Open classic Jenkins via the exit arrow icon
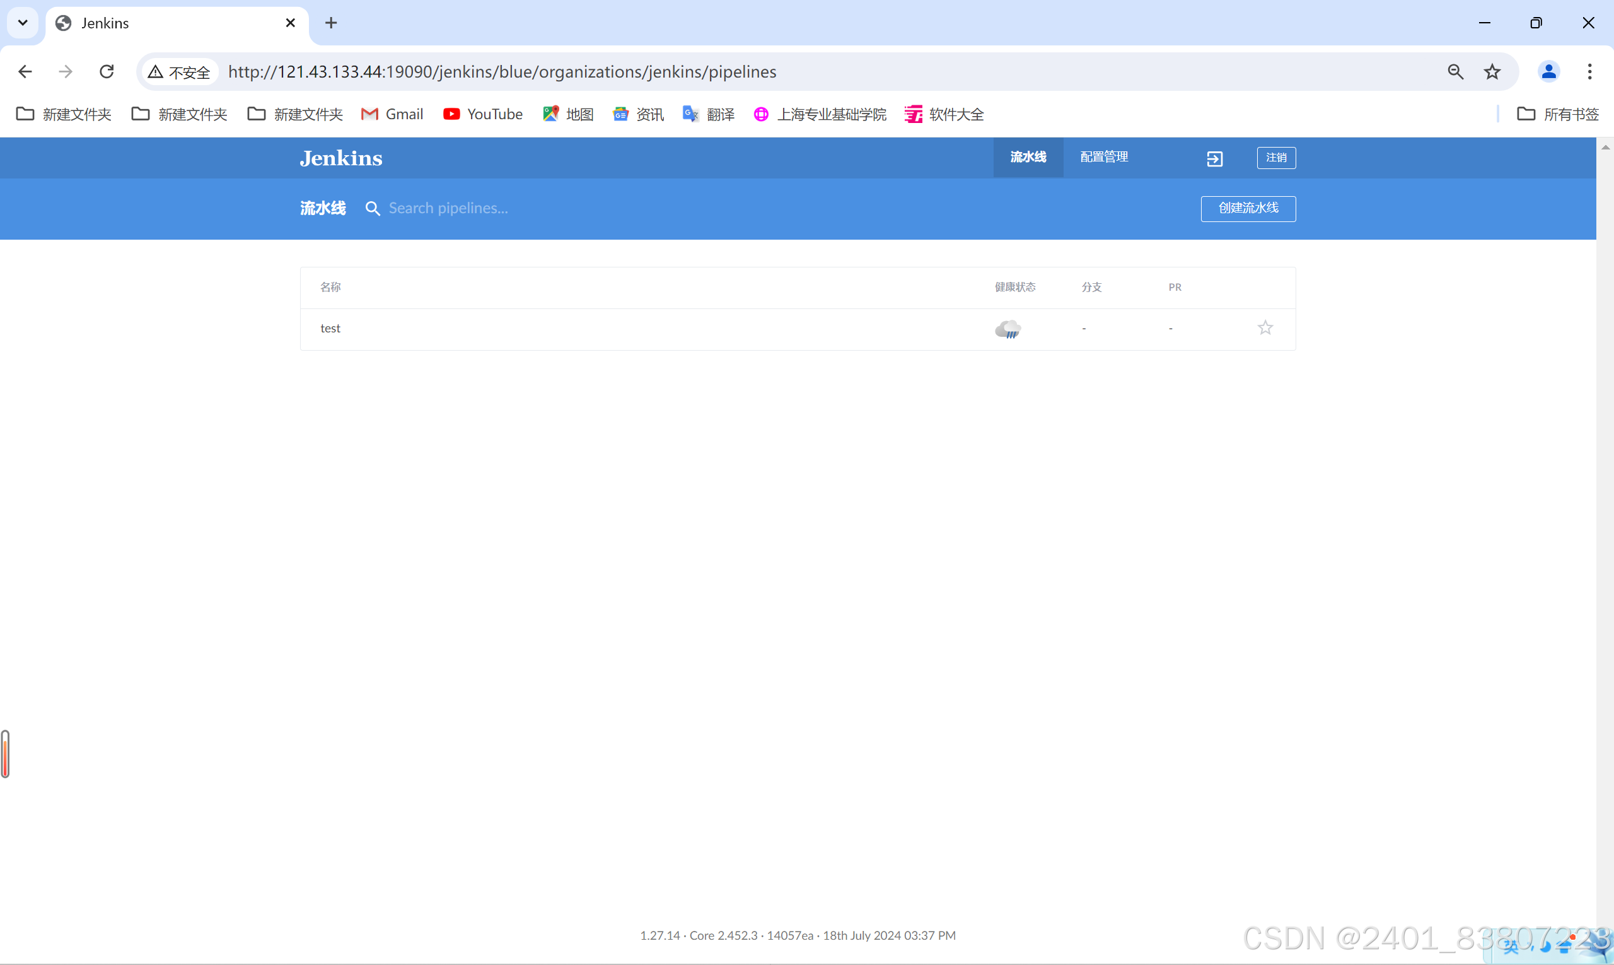Screen dimensions: 1614x965 point(1214,158)
